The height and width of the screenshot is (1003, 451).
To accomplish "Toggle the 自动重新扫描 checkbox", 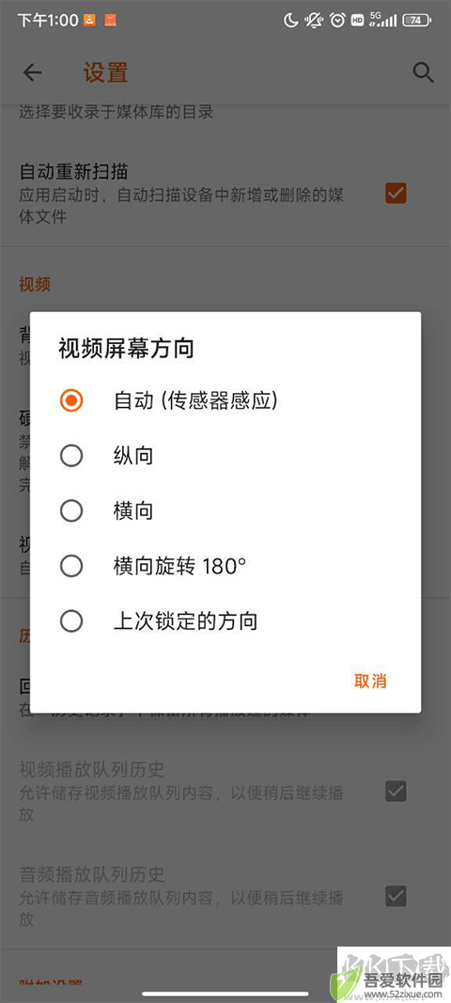I will (x=396, y=193).
